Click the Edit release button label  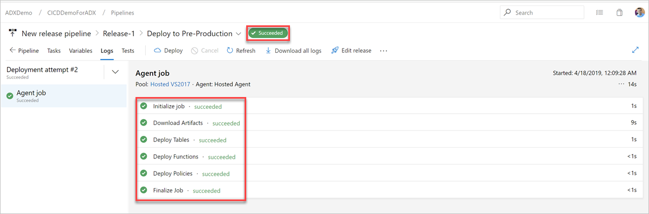tap(356, 51)
